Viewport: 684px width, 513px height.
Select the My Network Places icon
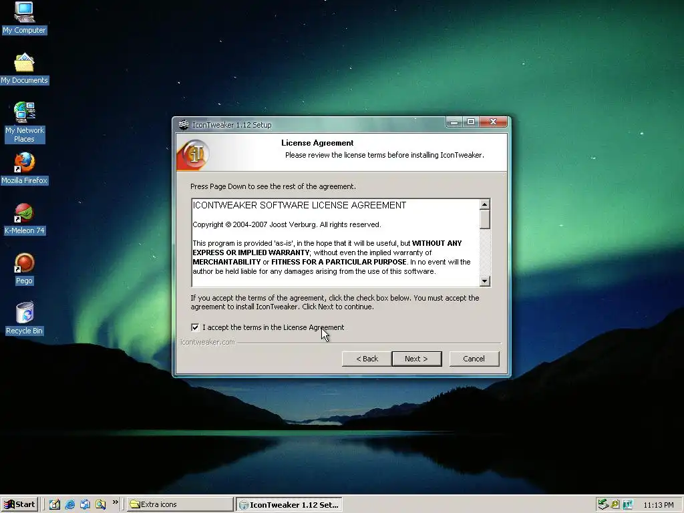tap(24, 122)
